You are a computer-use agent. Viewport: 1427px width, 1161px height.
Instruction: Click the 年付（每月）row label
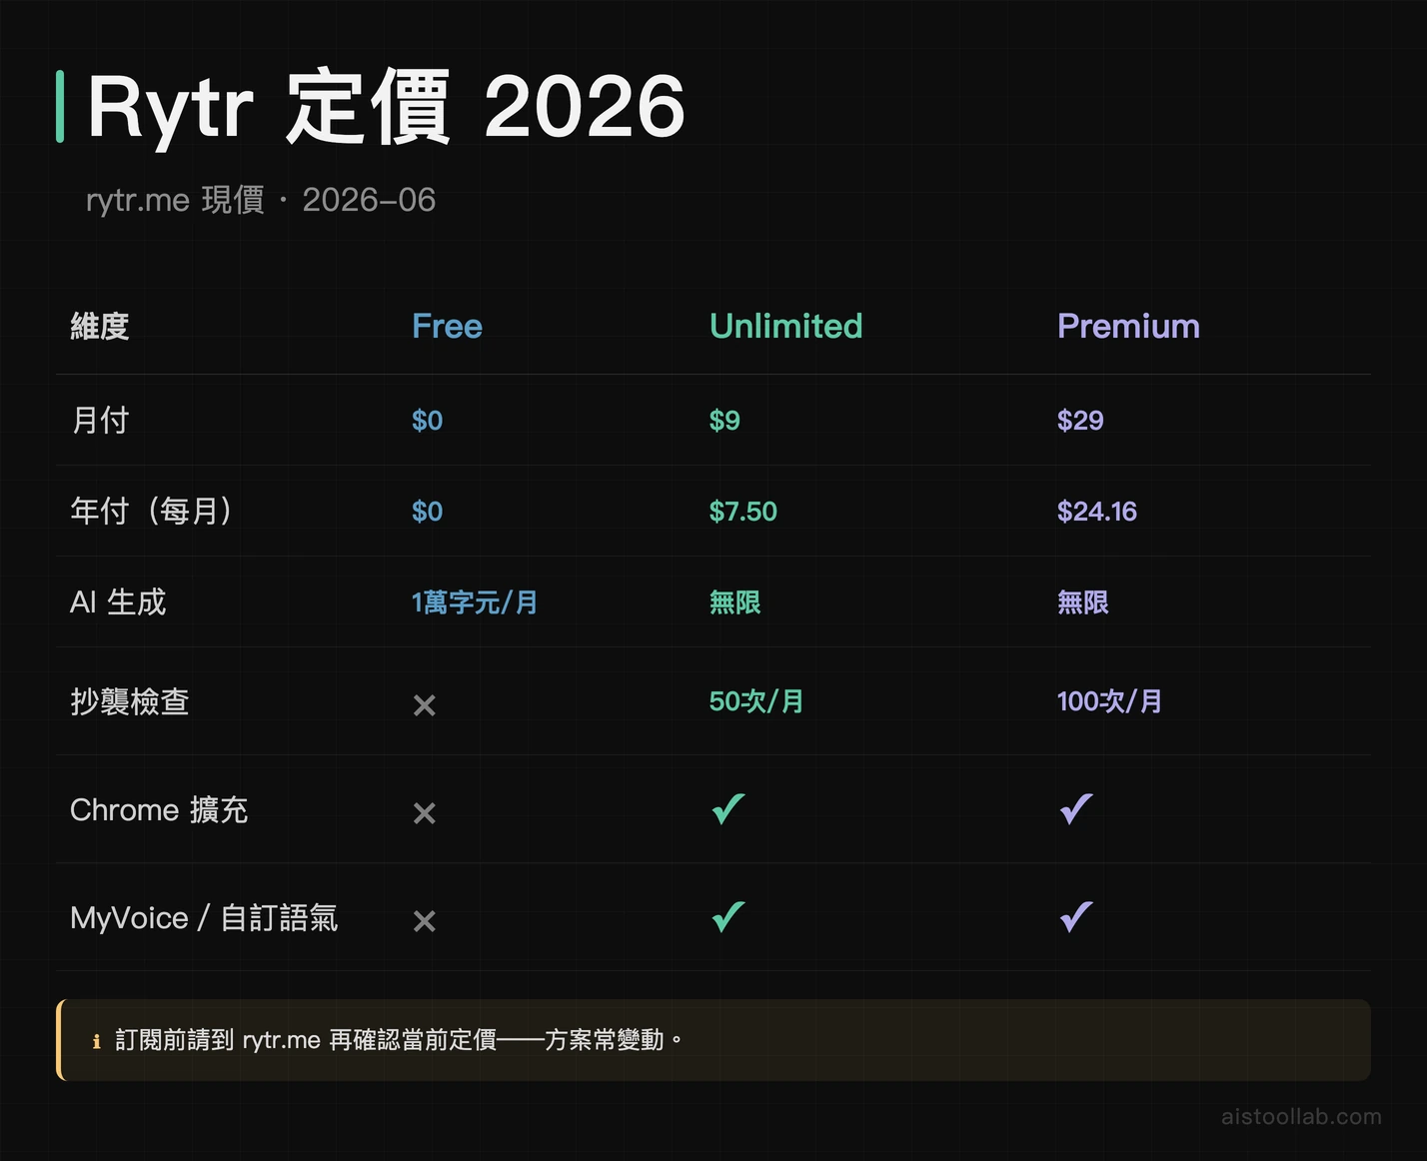(x=151, y=511)
